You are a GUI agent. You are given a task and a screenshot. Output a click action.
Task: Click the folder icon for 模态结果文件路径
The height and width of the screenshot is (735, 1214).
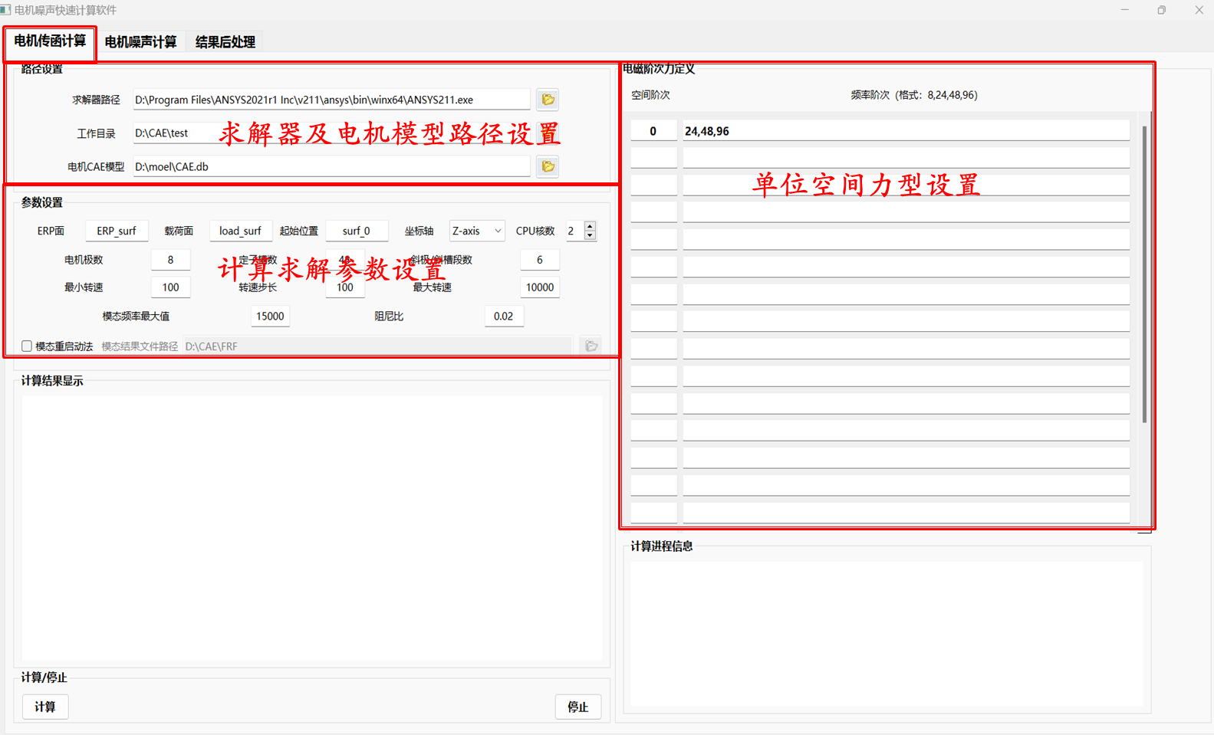[x=591, y=346]
